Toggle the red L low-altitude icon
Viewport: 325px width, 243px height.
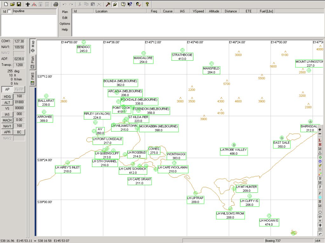tap(320, 140)
